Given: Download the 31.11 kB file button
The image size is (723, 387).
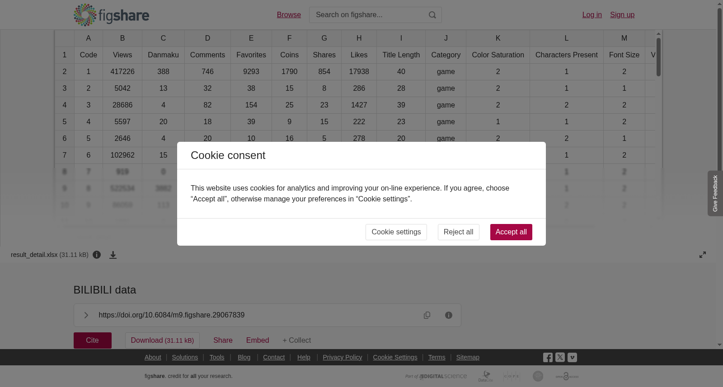Looking at the screenshot, I should (x=162, y=340).
